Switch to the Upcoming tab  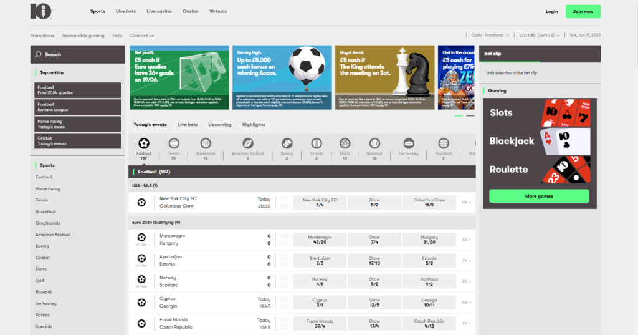coord(219,125)
